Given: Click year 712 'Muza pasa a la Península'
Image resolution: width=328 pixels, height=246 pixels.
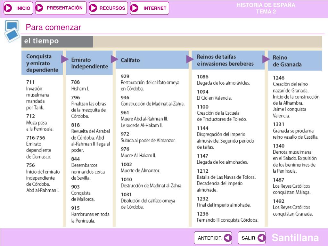Looking at the screenshot, I should coord(40,122).
